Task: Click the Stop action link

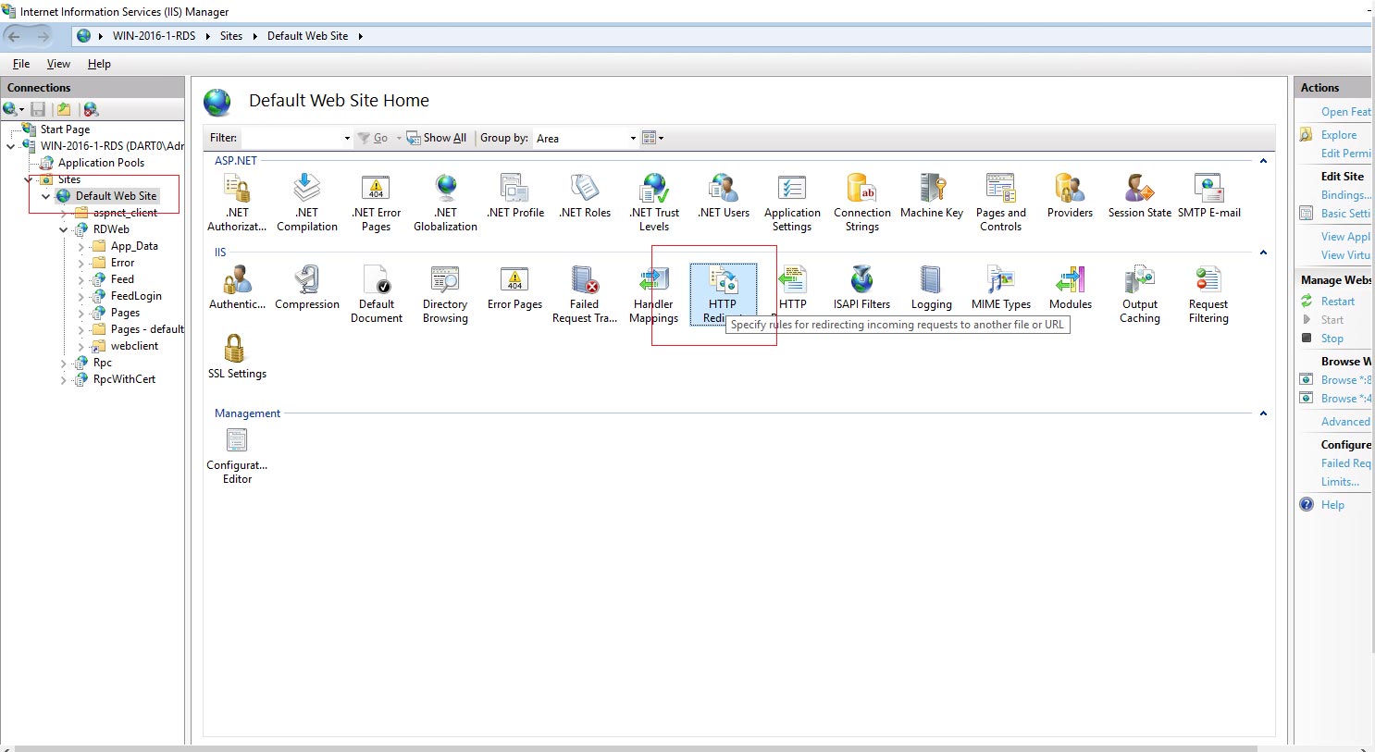Action: click(1332, 339)
